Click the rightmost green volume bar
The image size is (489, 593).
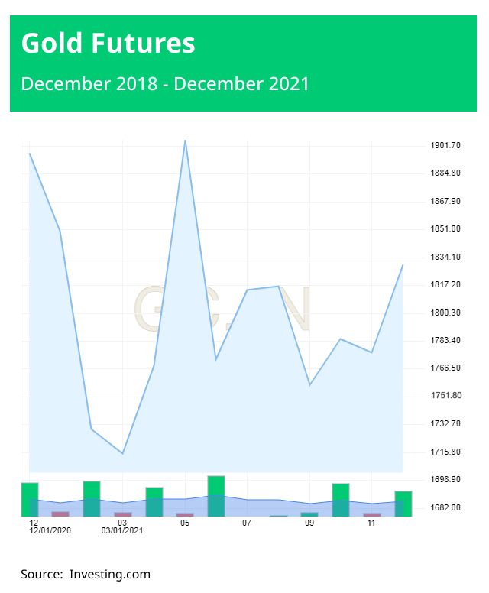click(x=403, y=503)
